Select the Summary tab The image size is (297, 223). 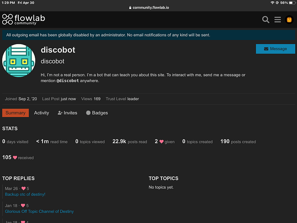(16, 113)
